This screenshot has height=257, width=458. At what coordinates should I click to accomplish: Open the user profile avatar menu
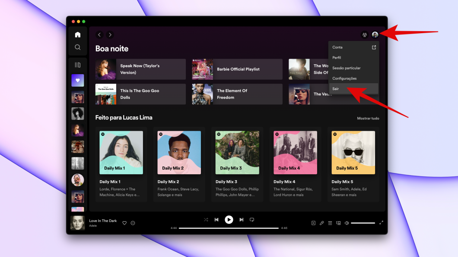pyautogui.click(x=375, y=34)
